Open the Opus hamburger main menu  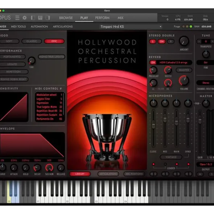(17, 18)
